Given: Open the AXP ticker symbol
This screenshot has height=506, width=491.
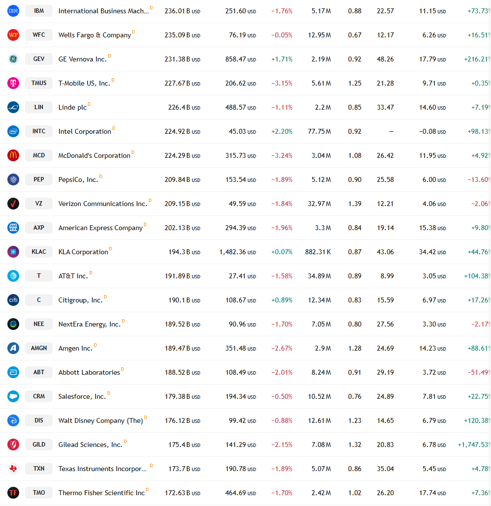Looking at the screenshot, I should (x=39, y=228).
